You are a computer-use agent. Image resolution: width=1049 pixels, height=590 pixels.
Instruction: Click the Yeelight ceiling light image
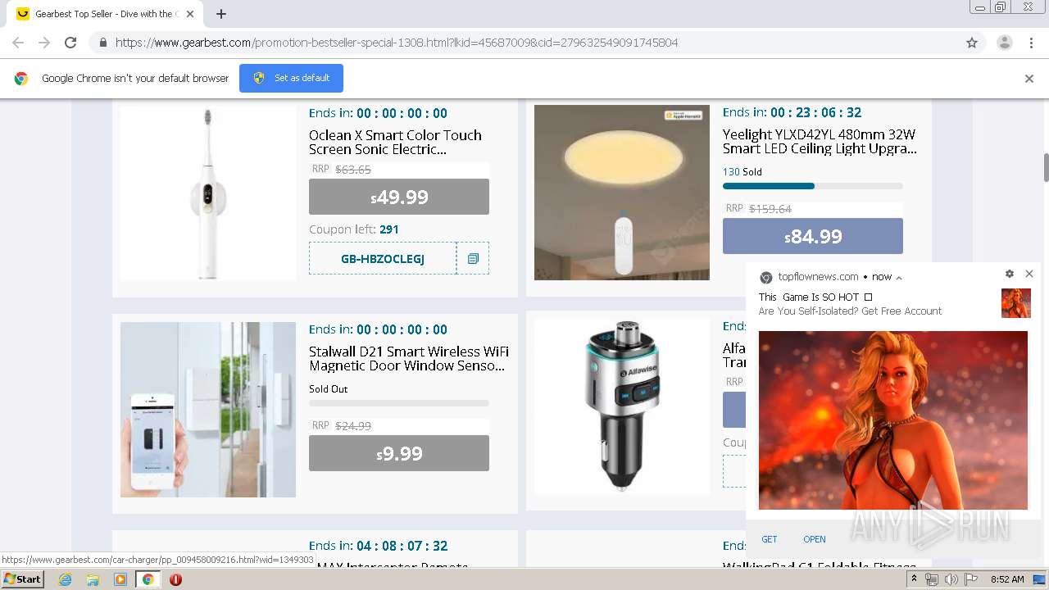pos(622,193)
